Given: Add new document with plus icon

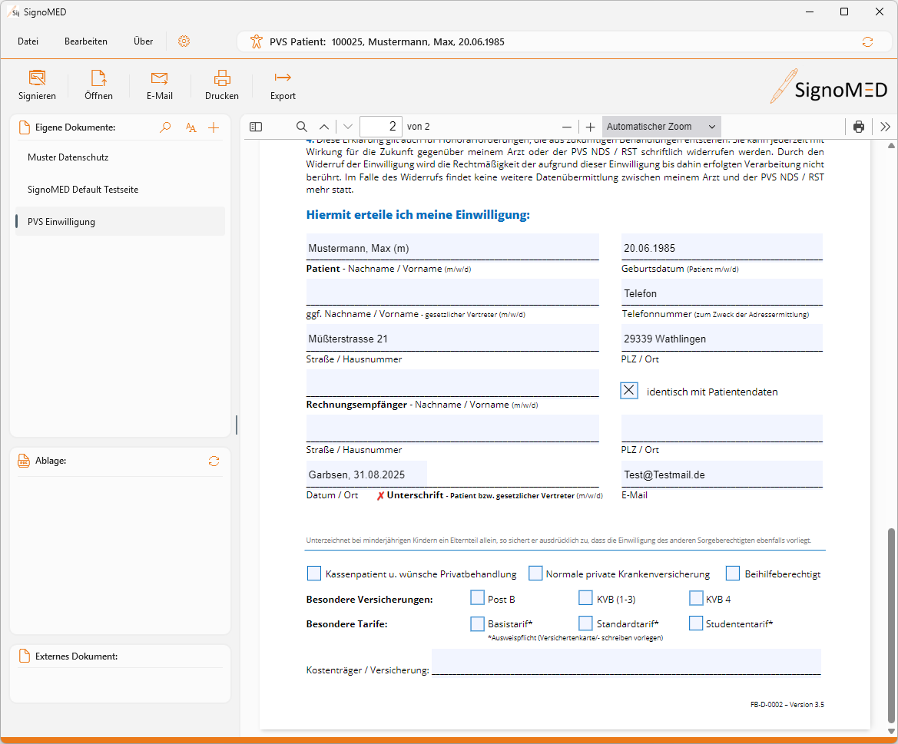Looking at the screenshot, I should point(214,127).
